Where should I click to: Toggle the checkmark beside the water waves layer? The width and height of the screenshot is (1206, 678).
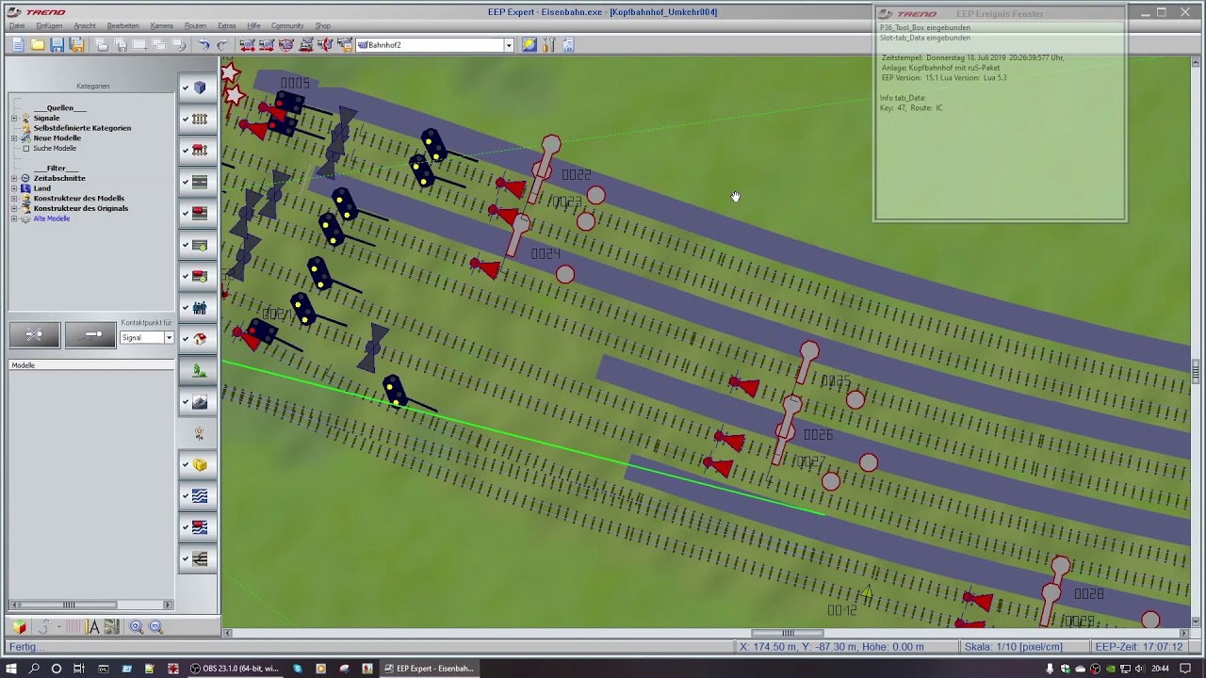[x=186, y=496]
